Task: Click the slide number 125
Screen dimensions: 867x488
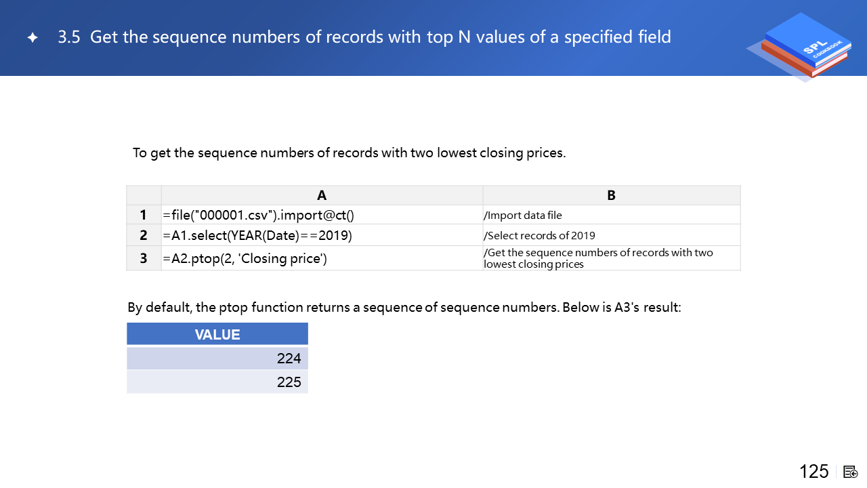Action: pos(813,472)
